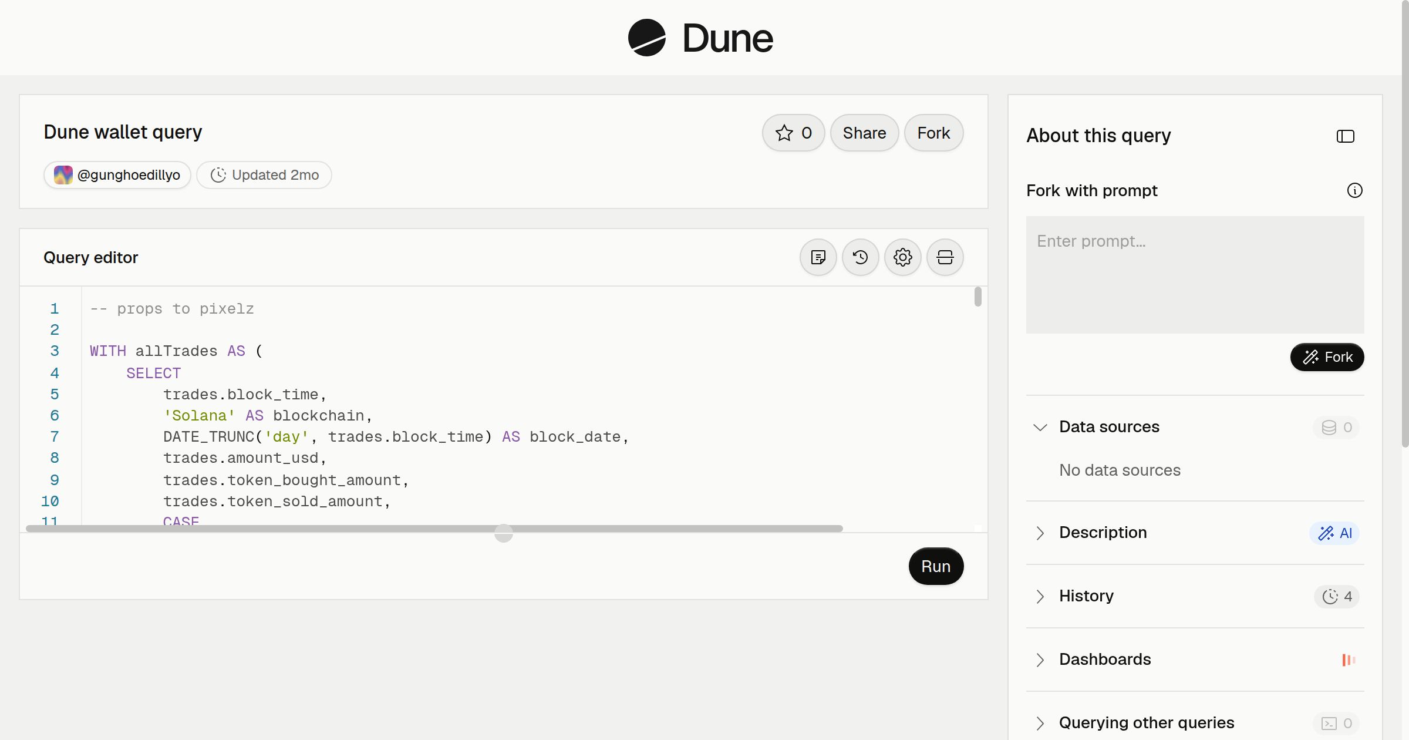Image resolution: width=1409 pixels, height=740 pixels.
Task: Click line number 10 in the gutter
Action: pyautogui.click(x=50, y=502)
